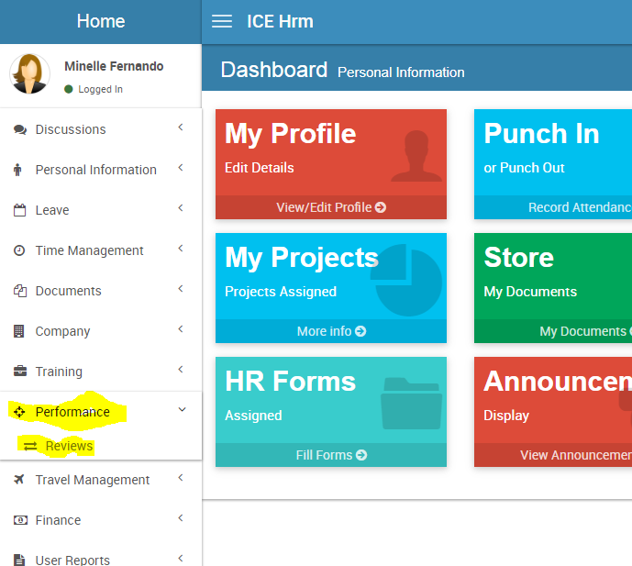Screen dimensions: 632x566
Task: Open Time Management in the sidebar
Action: click(101, 250)
